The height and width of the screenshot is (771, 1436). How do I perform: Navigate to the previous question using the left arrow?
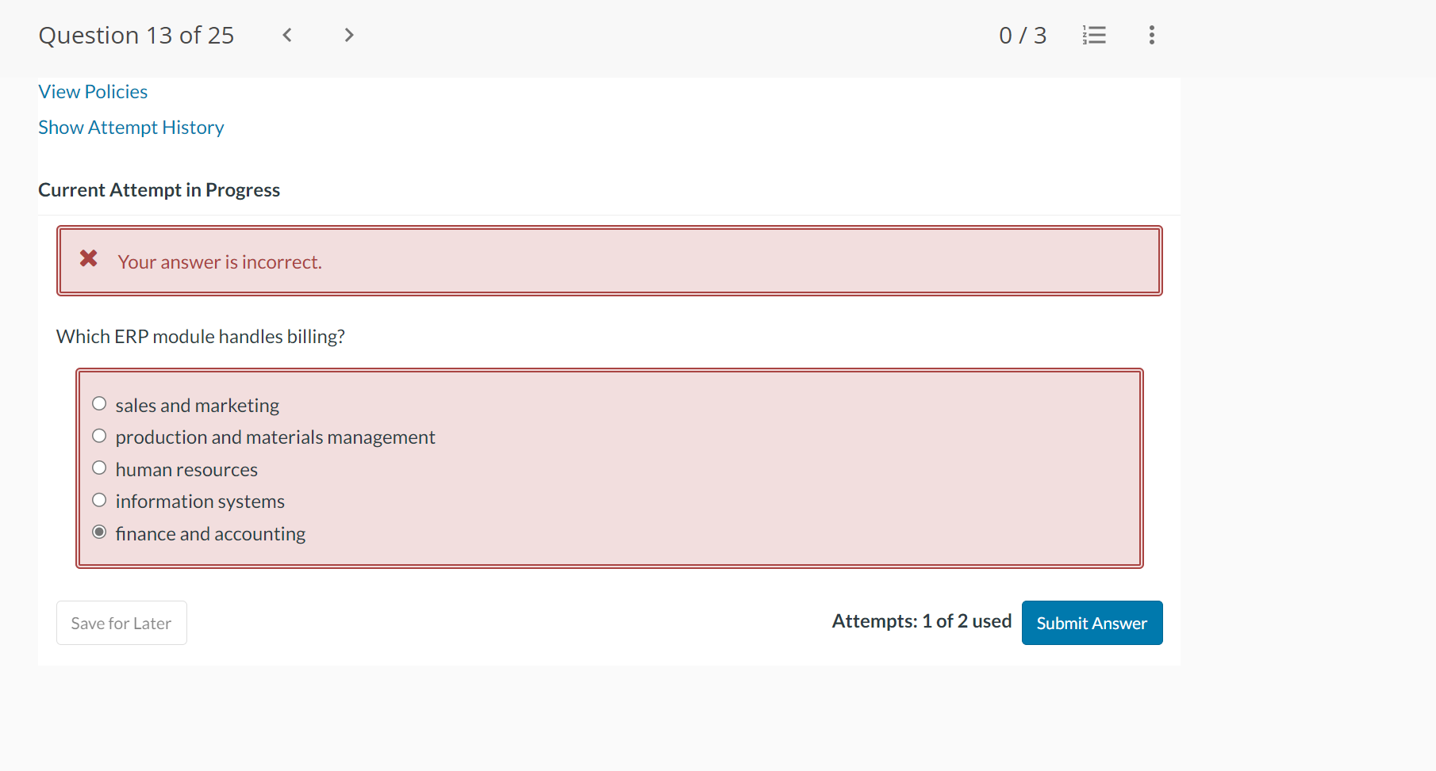coord(287,35)
